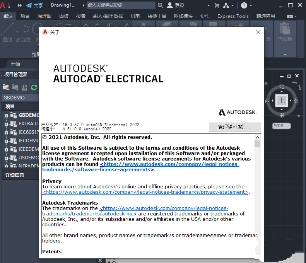Click the 共享 share button
The width and height of the screenshot is (306, 263).
tap(34, 5)
